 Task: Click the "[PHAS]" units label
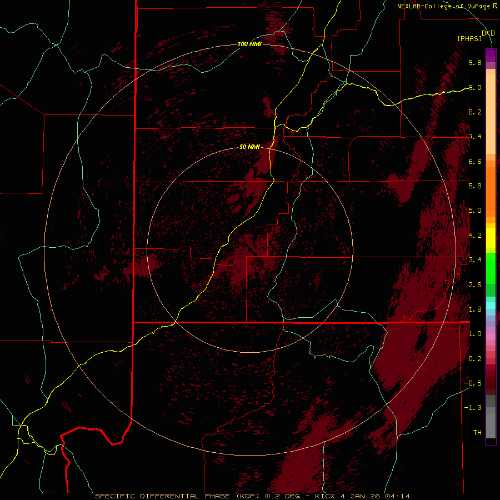point(469,38)
